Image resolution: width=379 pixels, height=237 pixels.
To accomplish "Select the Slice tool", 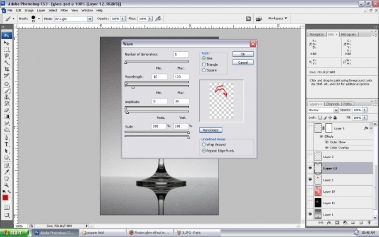I will pos(6,76).
